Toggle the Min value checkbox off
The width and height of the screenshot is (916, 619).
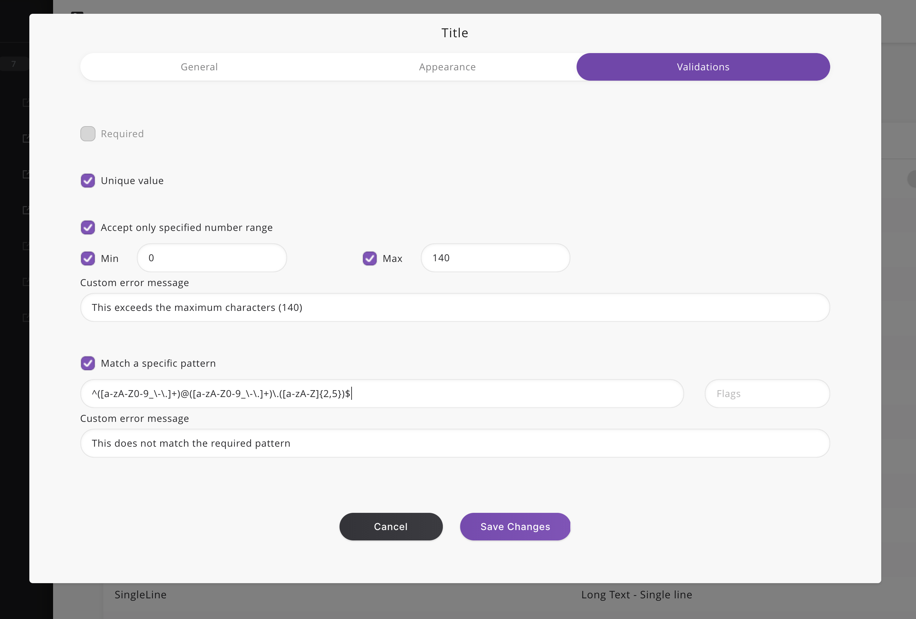pos(88,258)
